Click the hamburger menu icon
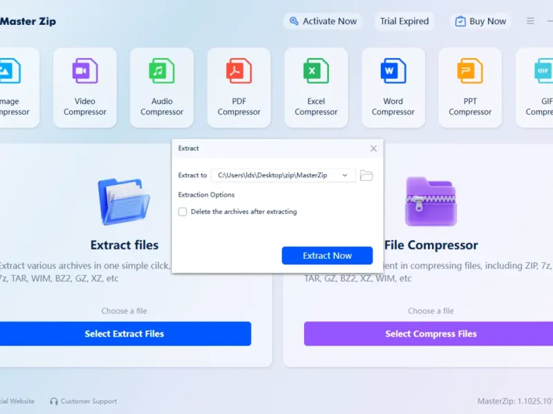The height and width of the screenshot is (414, 553). pos(530,21)
